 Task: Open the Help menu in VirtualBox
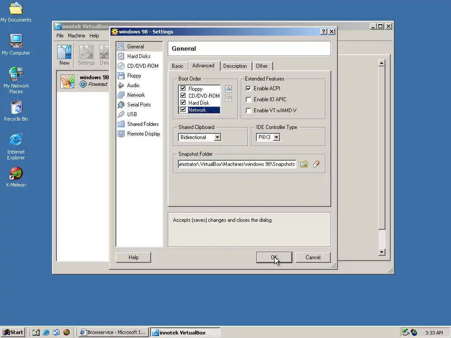[94, 36]
